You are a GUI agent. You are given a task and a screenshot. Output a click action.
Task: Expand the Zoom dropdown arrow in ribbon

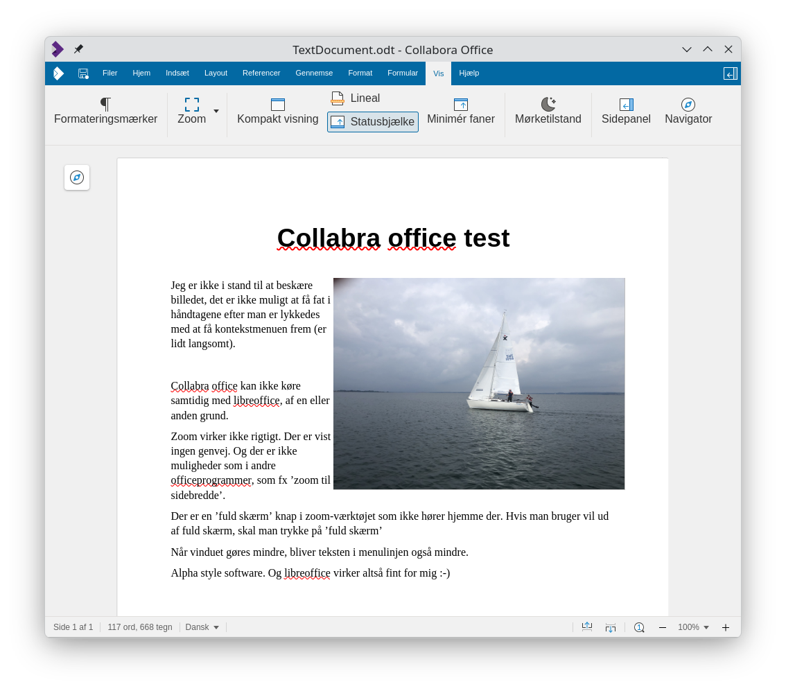point(216,111)
